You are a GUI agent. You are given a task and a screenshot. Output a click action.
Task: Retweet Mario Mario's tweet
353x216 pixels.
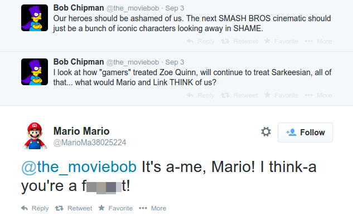point(74,208)
